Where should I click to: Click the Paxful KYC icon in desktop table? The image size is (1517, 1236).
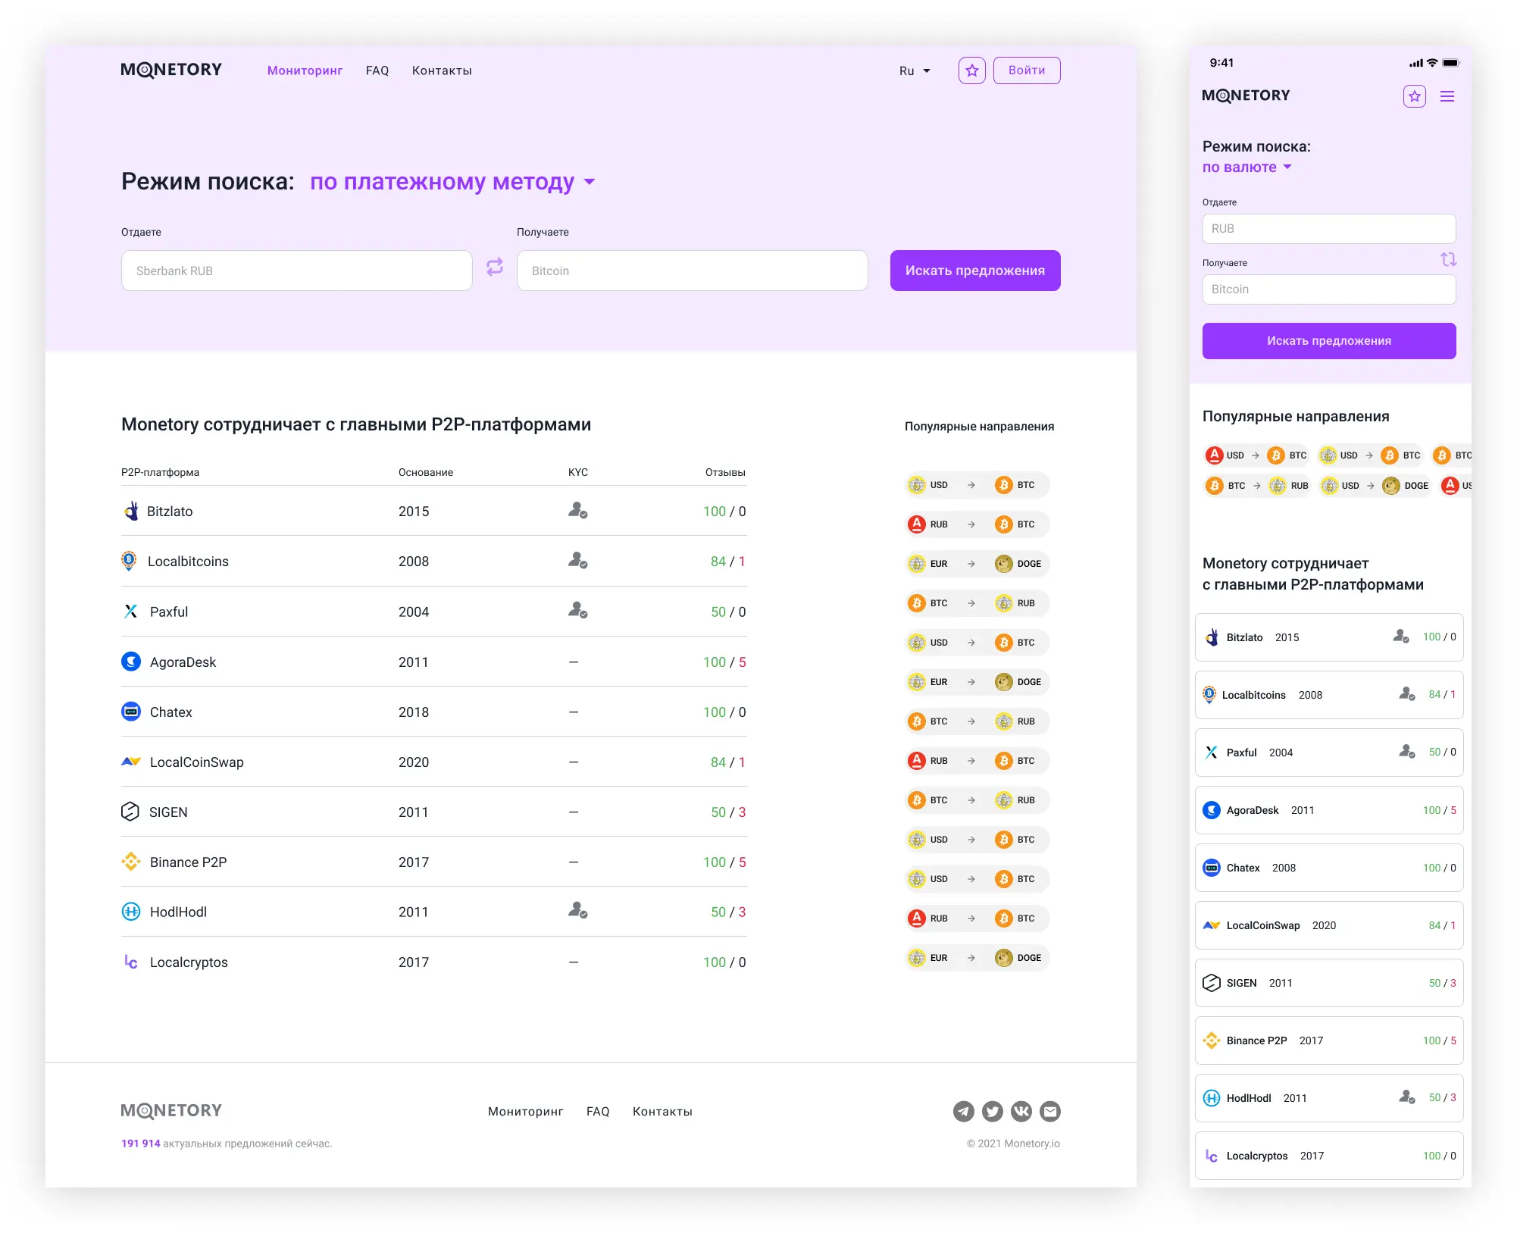point(577,610)
